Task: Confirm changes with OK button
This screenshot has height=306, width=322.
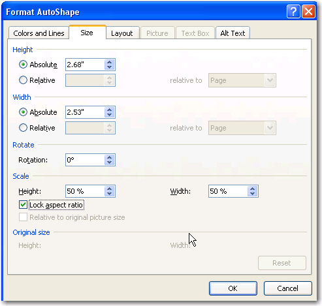Action: click(233, 288)
